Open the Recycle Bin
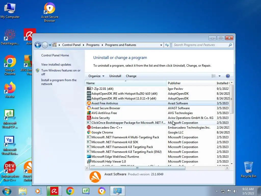 point(248,169)
